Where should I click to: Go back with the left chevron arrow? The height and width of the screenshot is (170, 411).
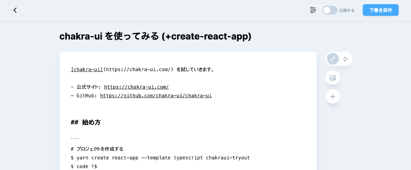[15, 10]
